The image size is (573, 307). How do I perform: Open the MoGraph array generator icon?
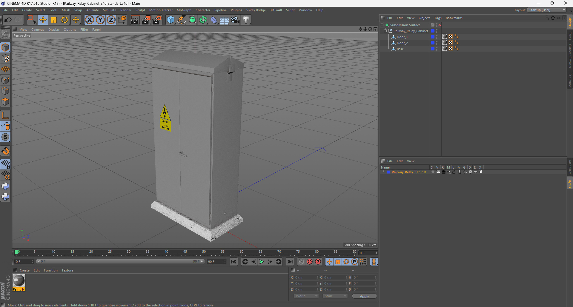pos(203,20)
